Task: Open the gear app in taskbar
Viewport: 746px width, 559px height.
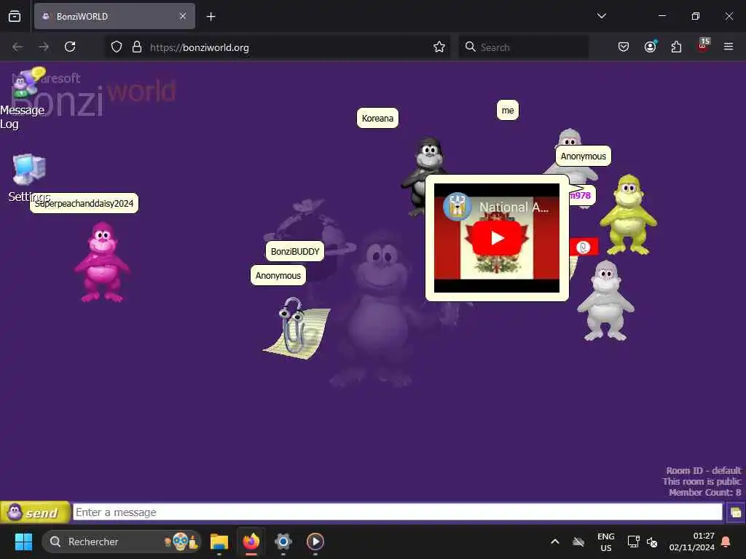Action: [x=283, y=542]
